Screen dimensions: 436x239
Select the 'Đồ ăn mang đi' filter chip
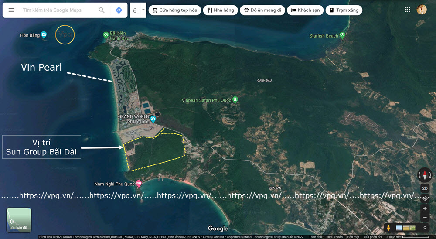pyautogui.click(x=262, y=10)
